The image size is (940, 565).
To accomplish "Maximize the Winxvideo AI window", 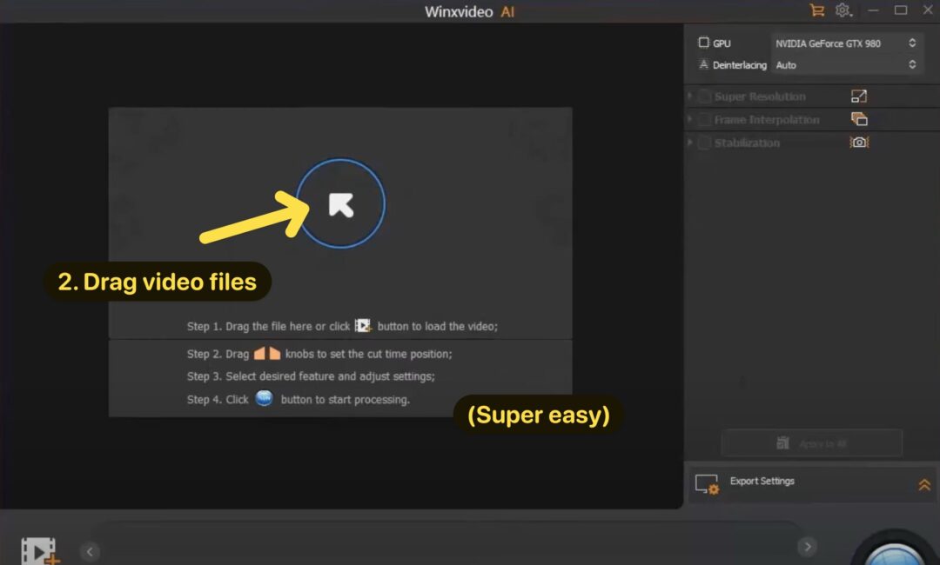I will tap(901, 10).
